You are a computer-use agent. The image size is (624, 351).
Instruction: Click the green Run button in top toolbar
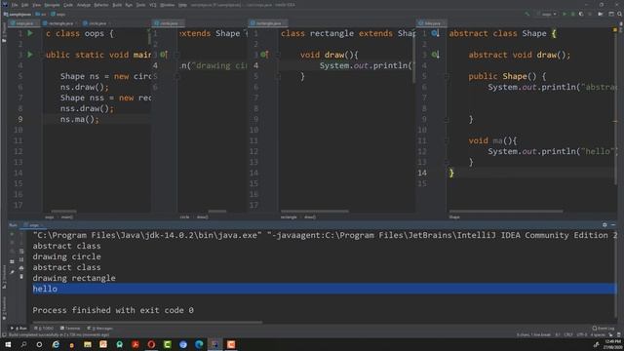565,14
